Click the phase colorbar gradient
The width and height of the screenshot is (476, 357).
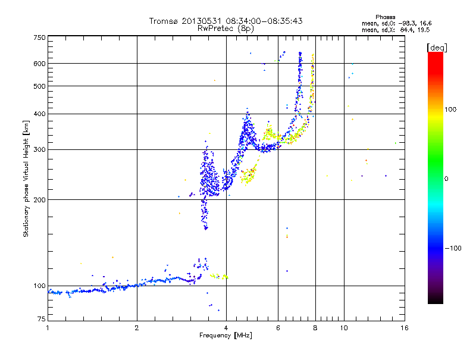[436, 177]
